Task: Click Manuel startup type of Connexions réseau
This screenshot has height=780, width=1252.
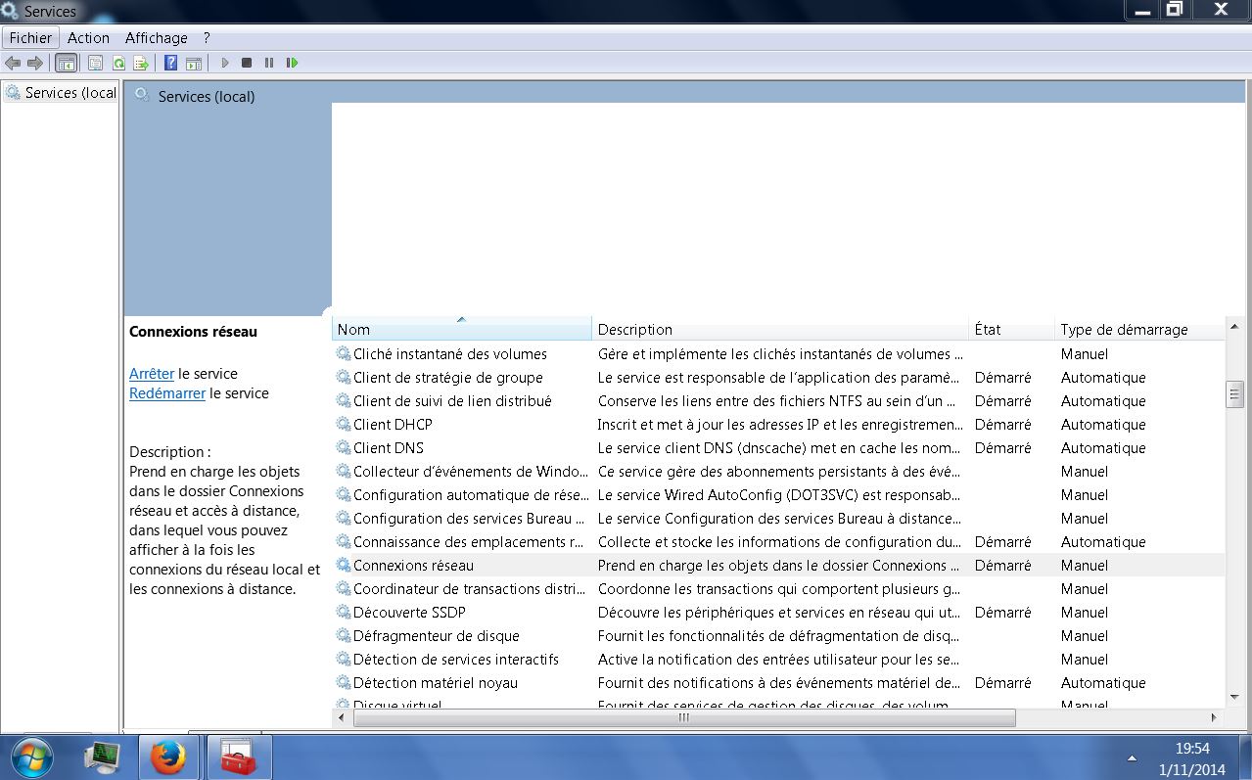Action: 1085,565
